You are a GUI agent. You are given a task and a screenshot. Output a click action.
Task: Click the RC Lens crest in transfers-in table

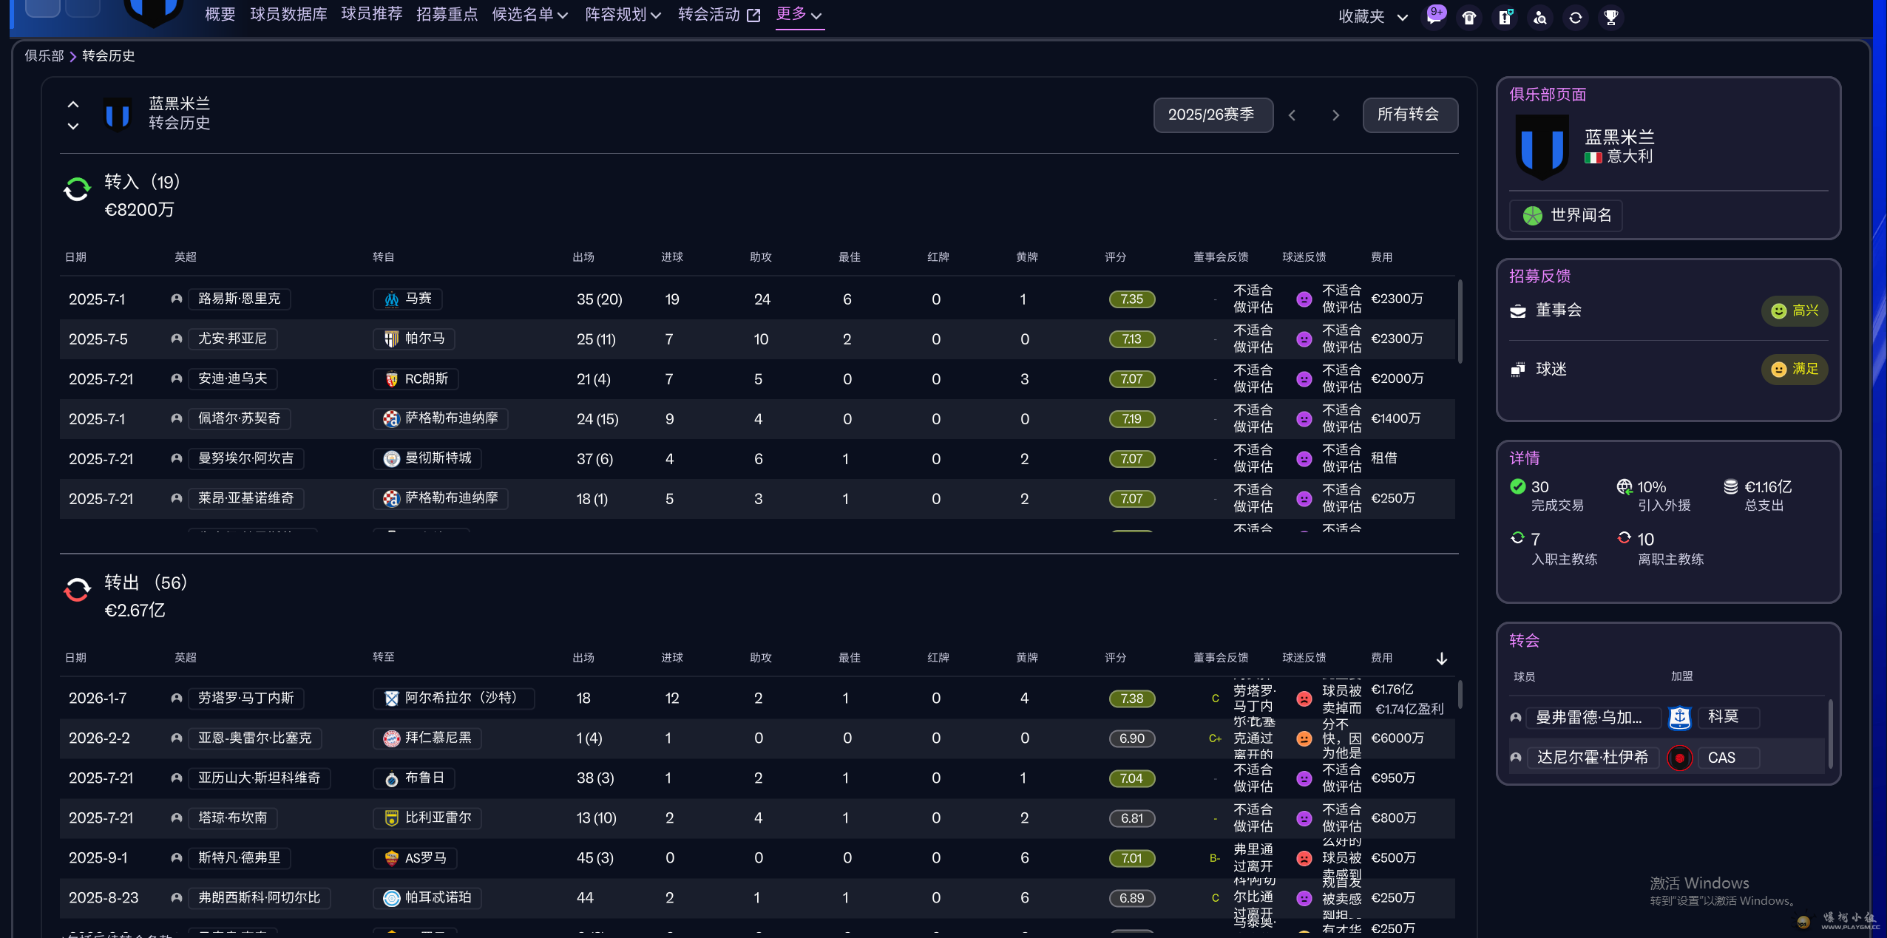(x=392, y=379)
